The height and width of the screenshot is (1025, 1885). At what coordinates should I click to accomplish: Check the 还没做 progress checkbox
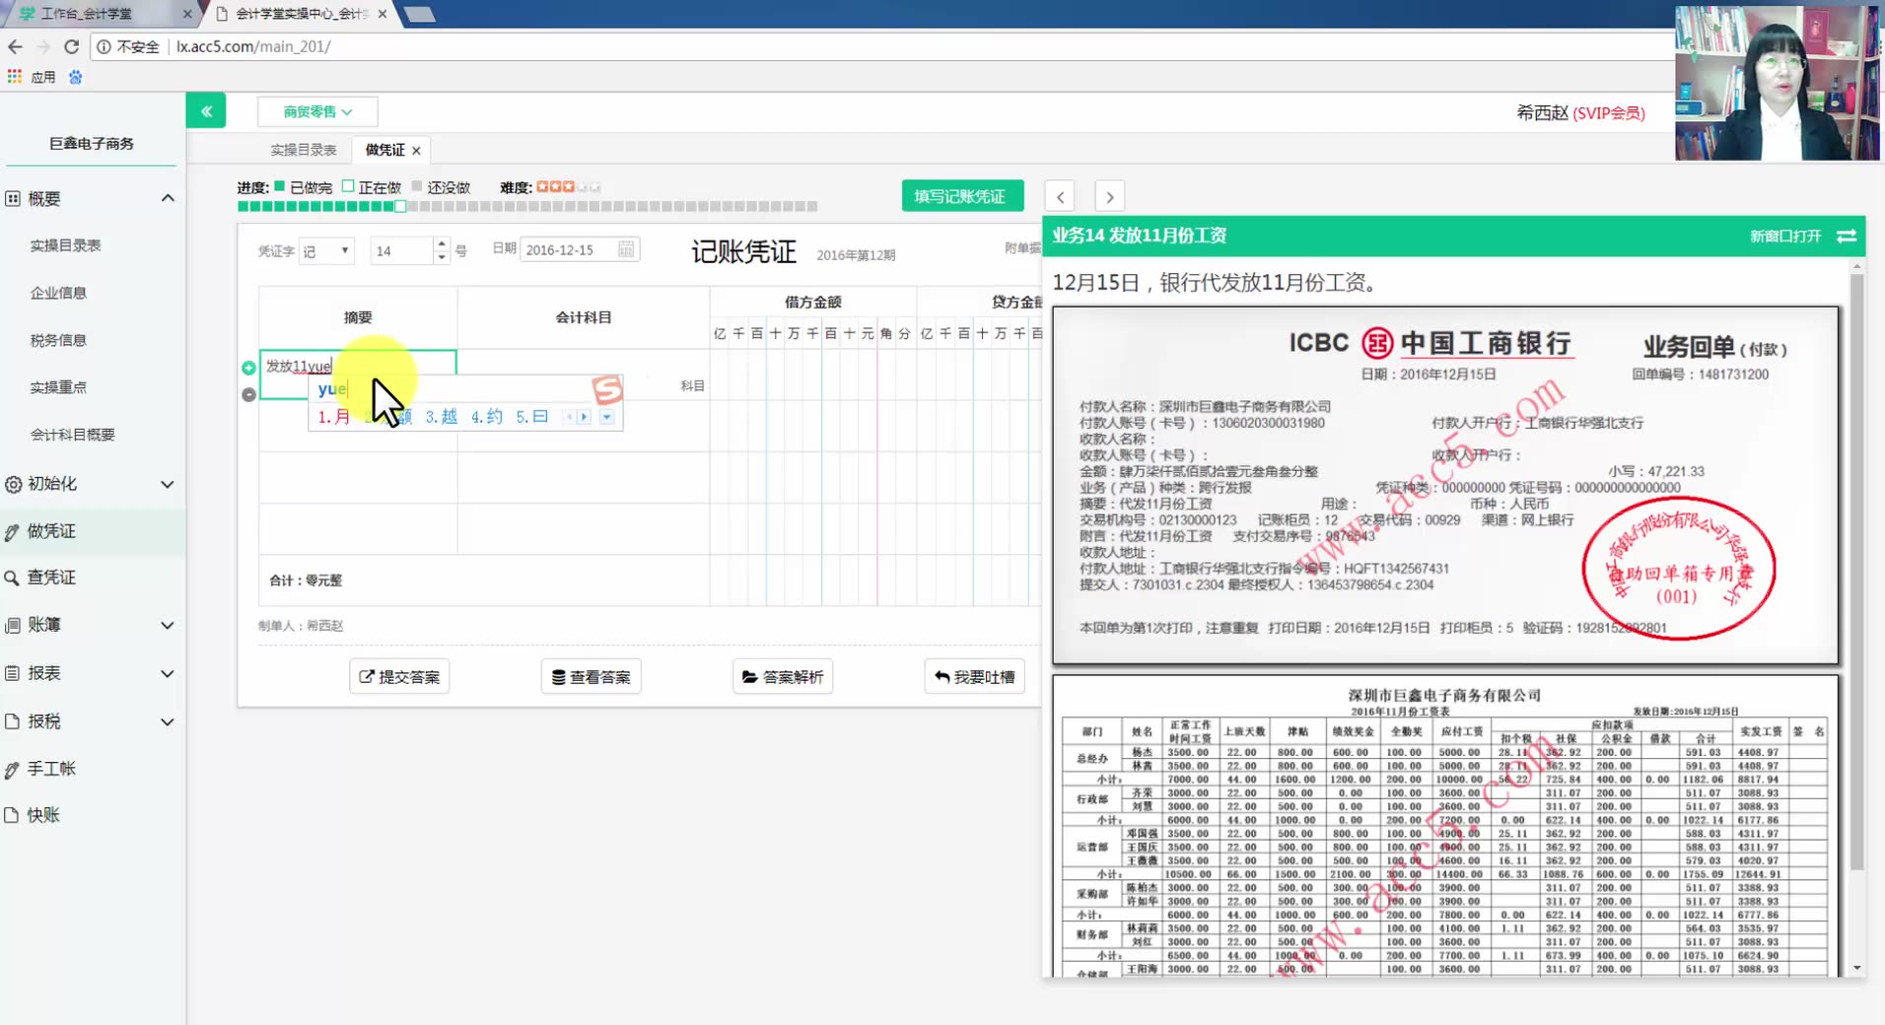419,185
